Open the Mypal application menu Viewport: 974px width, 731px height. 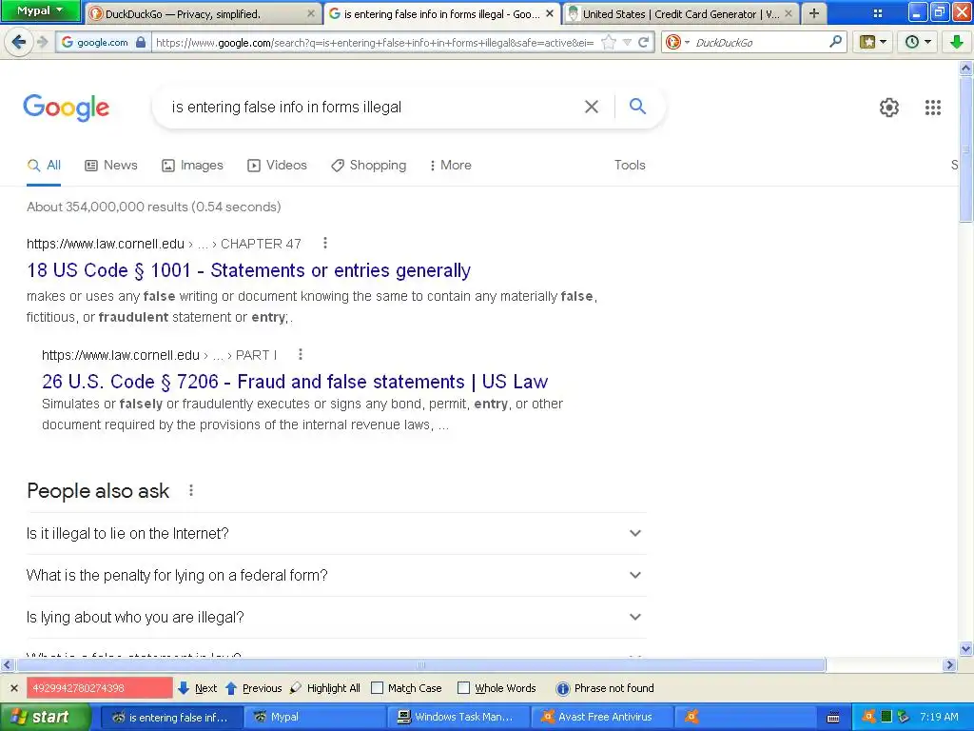tap(40, 10)
